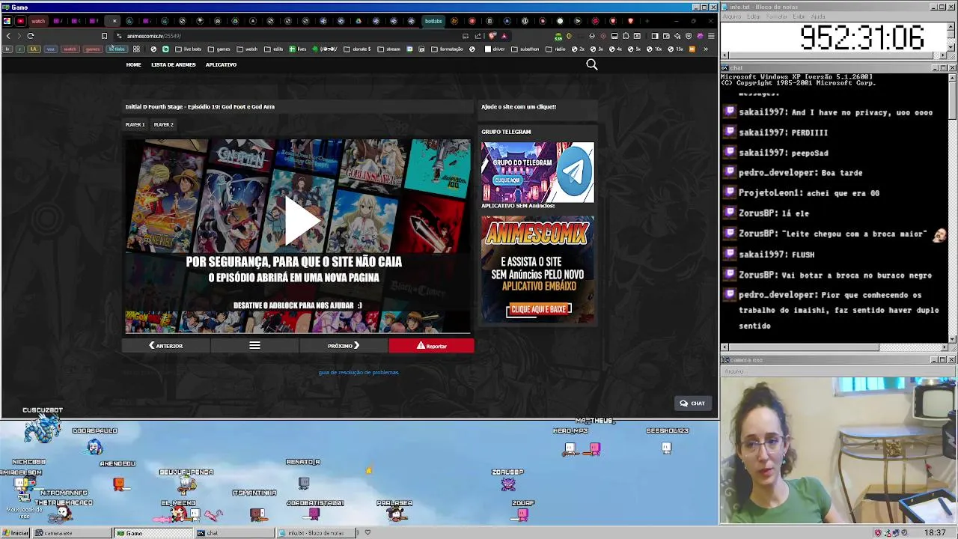Screen dimensions: 958x539
Task: Close the active browser tab
Action: click(x=115, y=21)
